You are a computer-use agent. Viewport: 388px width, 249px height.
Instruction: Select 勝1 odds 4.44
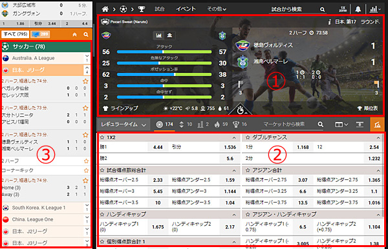click(158, 147)
